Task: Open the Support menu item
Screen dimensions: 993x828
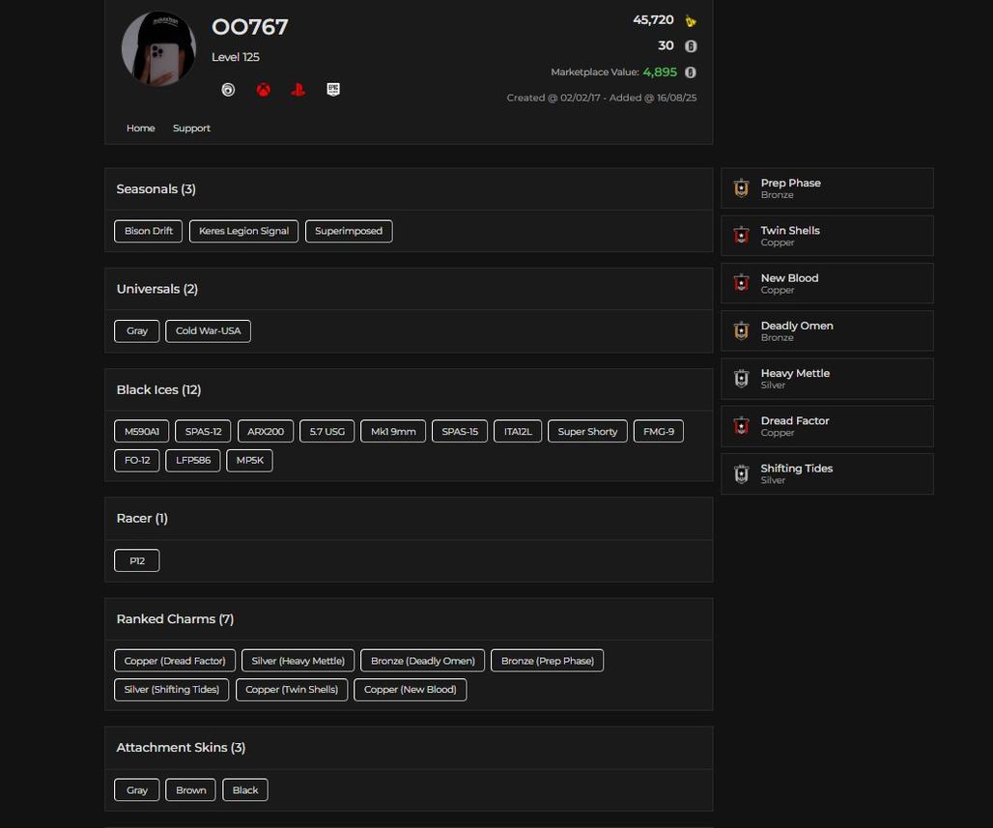Action: coord(191,128)
